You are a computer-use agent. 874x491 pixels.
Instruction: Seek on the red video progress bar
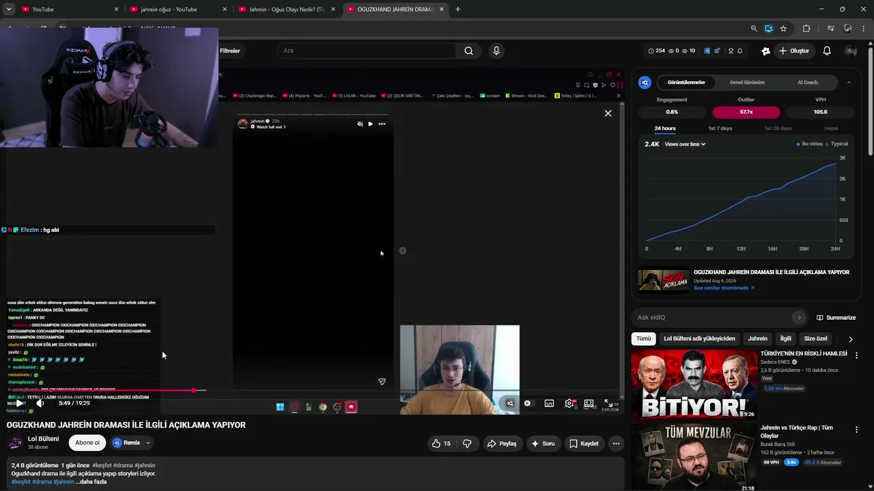107,390
